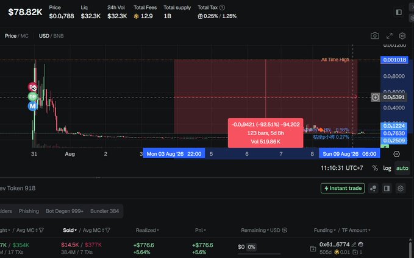
Task: Click the Mon 03 Aug '26 22:00 time label
Action: click(x=174, y=154)
